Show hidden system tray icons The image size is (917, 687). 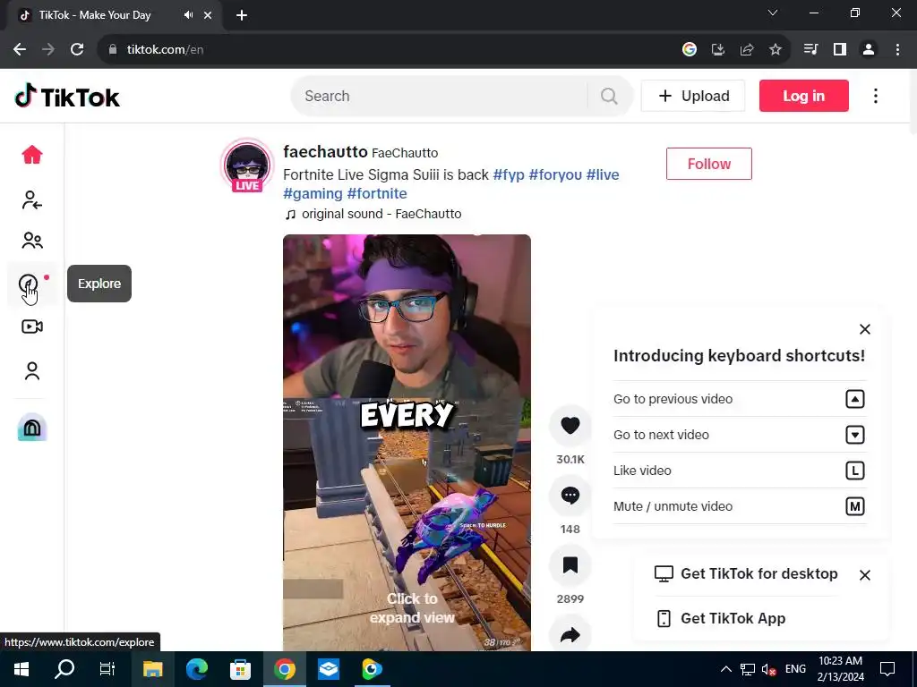[725, 669]
